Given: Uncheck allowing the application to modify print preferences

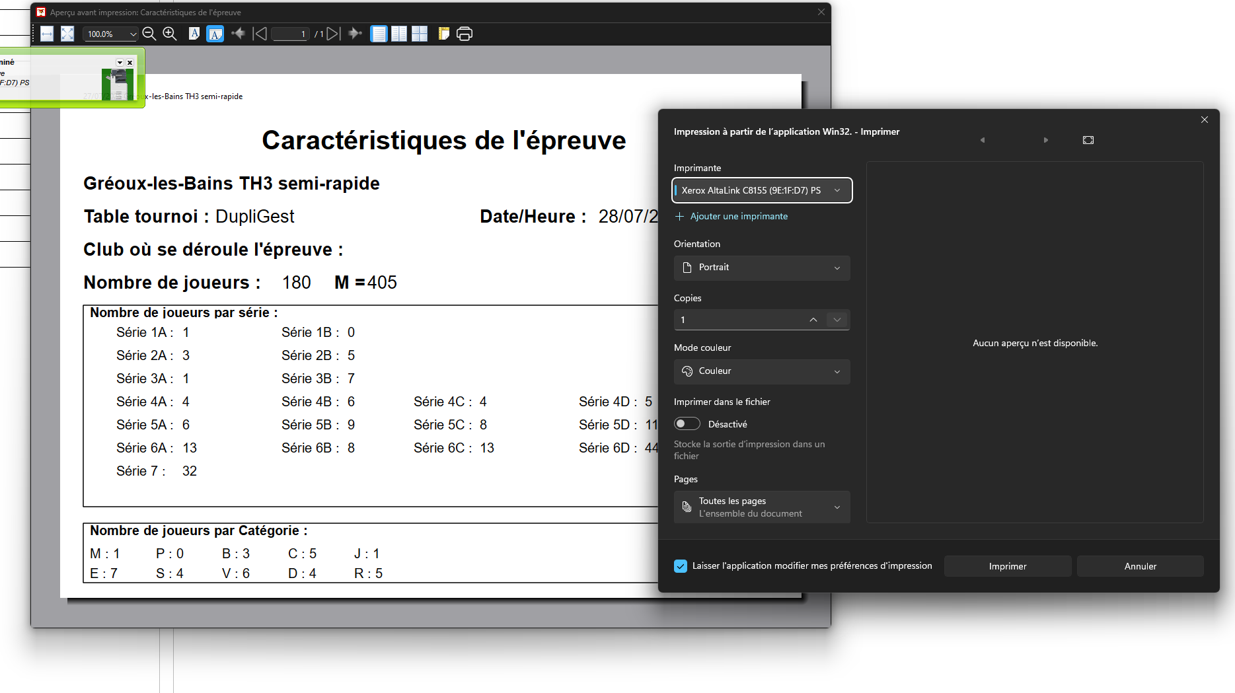Looking at the screenshot, I should coord(681,566).
